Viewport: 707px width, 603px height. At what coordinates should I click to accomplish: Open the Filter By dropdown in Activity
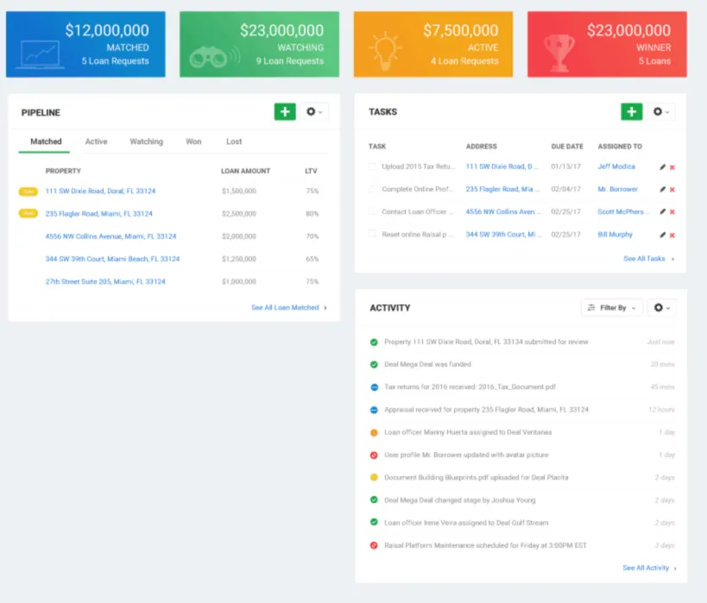point(611,307)
